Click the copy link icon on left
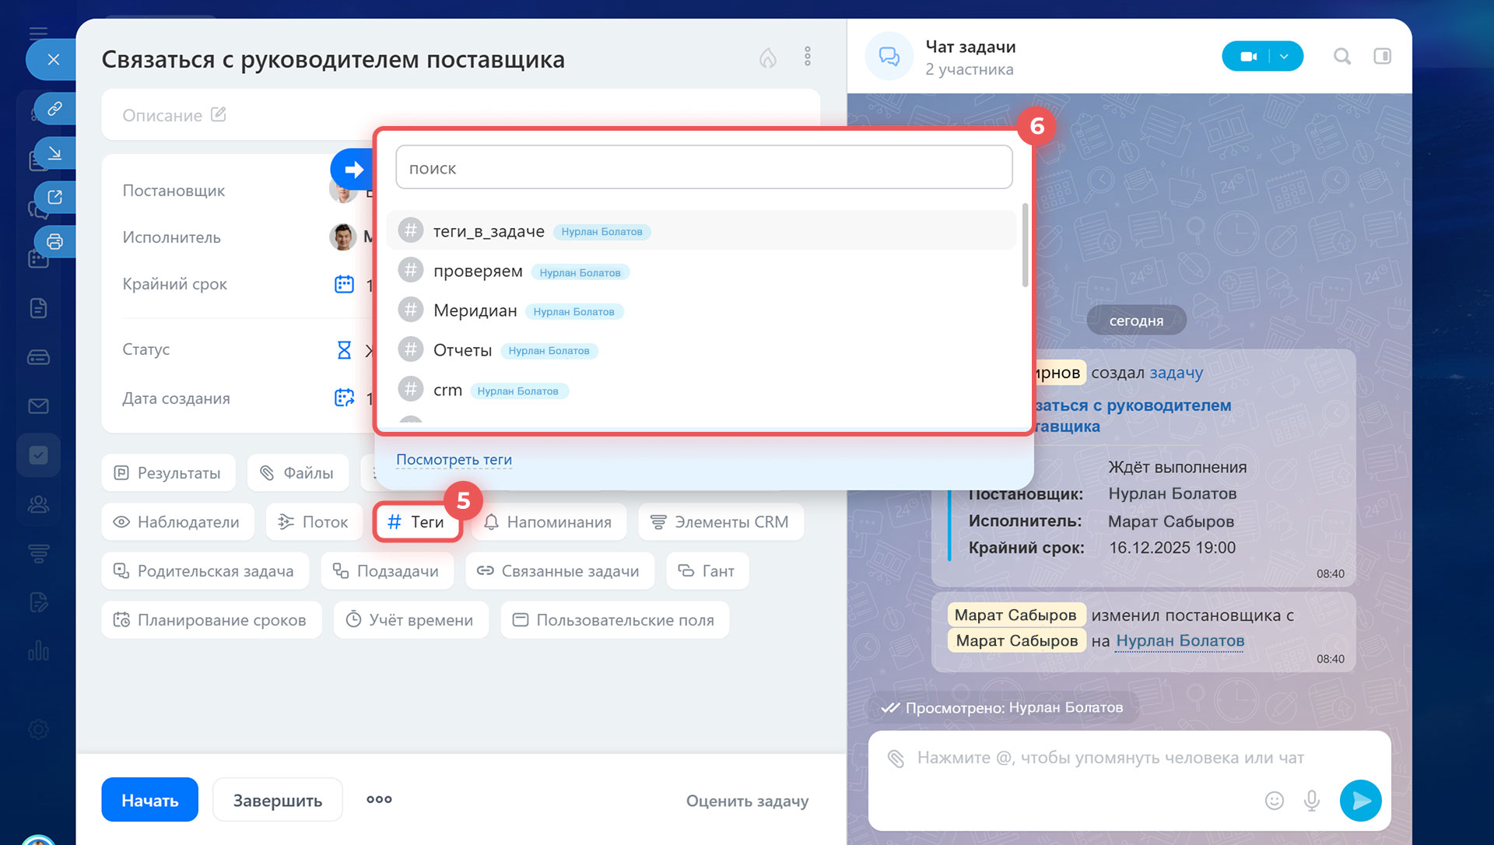 pos(54,108)
